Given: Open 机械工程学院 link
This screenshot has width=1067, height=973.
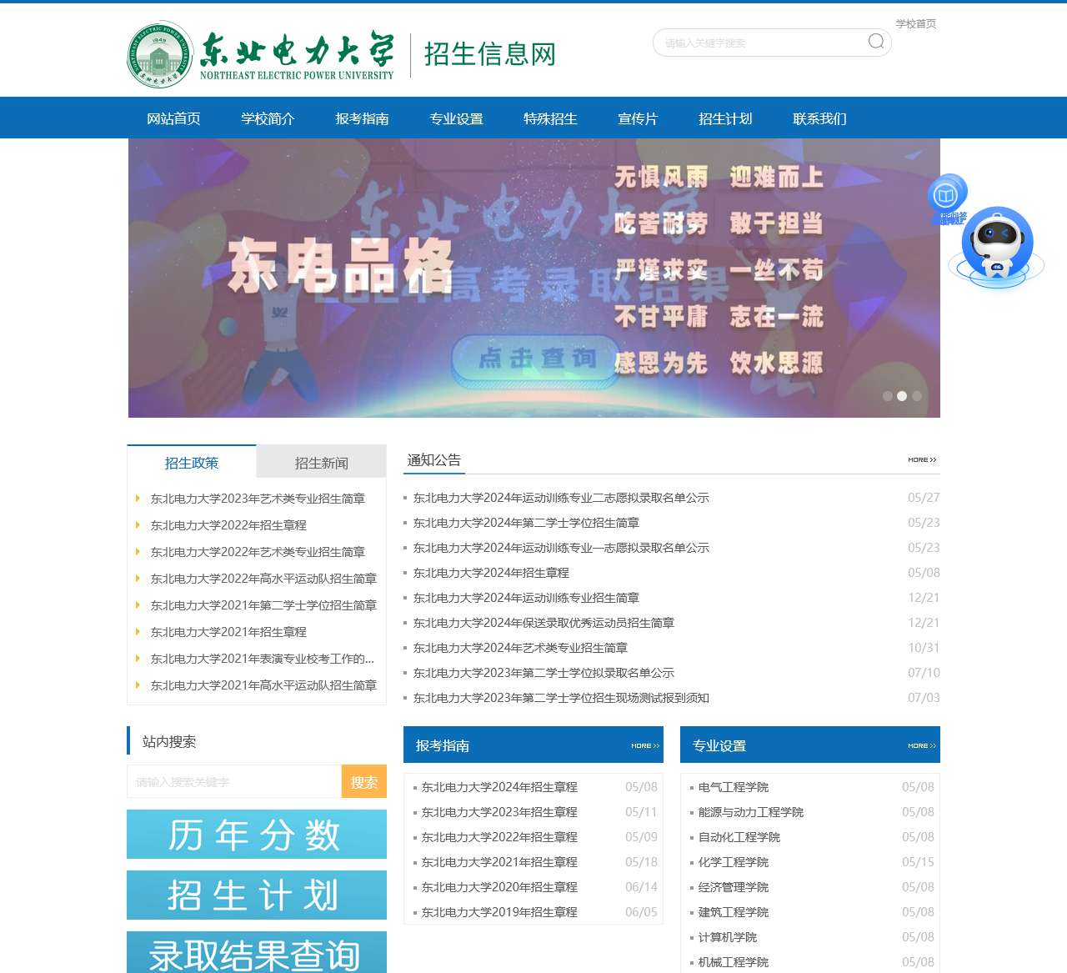Looking at the screenshot, I should point(734,962).
